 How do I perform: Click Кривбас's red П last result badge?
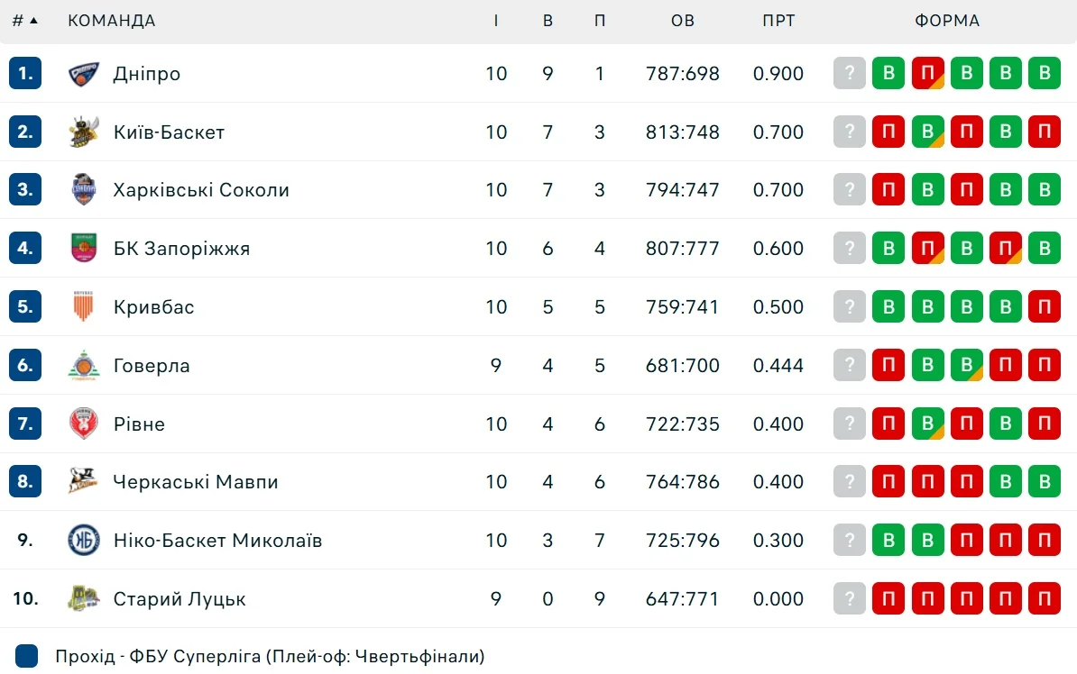click(x=1045, y=307)
